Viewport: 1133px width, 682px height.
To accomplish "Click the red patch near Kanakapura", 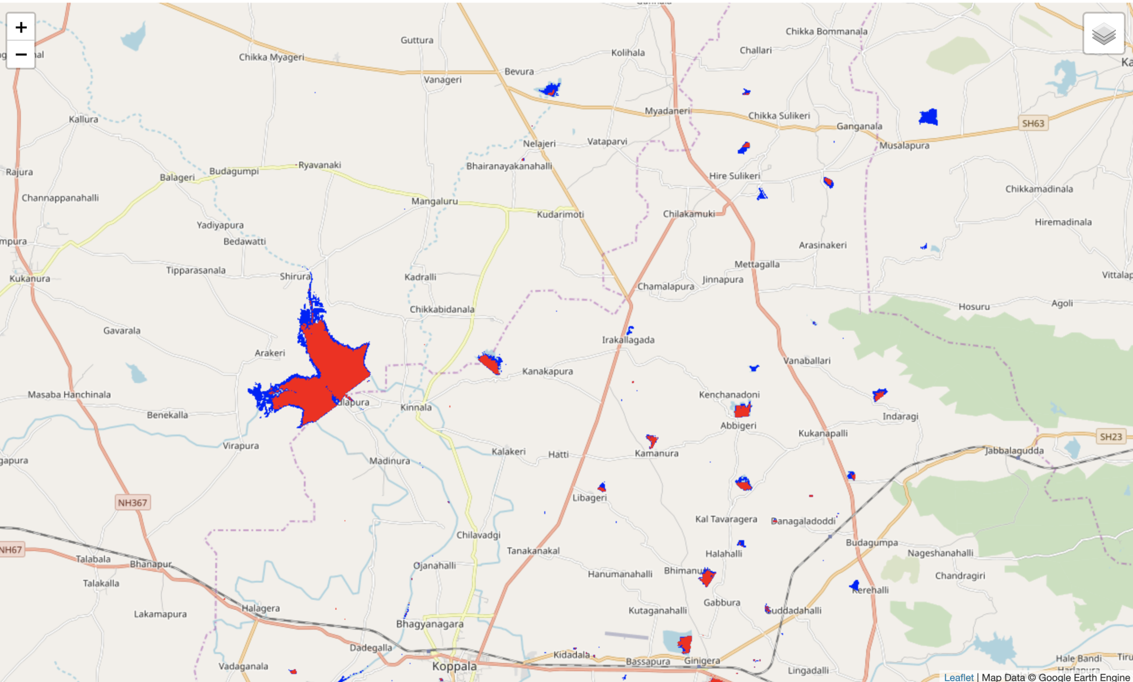I will (490, 363).
